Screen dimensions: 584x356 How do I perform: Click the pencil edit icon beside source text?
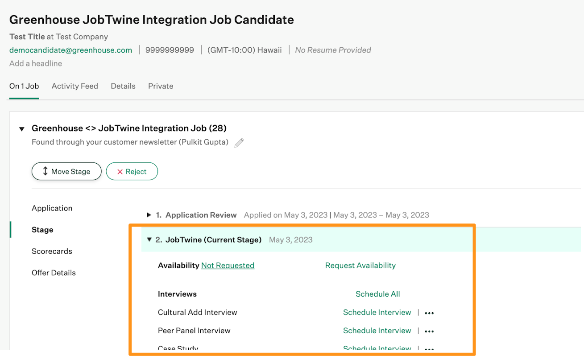pyautogui.click(x=239, y=143)
